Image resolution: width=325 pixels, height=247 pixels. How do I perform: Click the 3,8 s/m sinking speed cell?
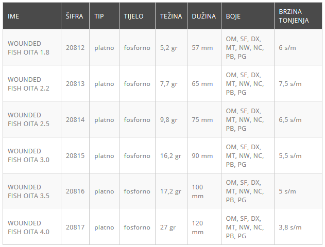click(x=290, y=227)
